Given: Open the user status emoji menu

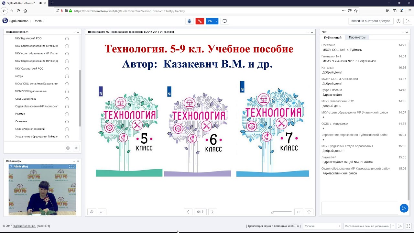Looking at the screenshot, I should pos(68,148).
